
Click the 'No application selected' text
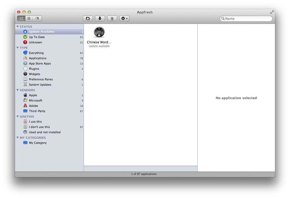click(x=236, y=98)
